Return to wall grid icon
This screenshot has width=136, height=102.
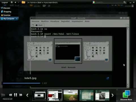[x=3, y=95]
